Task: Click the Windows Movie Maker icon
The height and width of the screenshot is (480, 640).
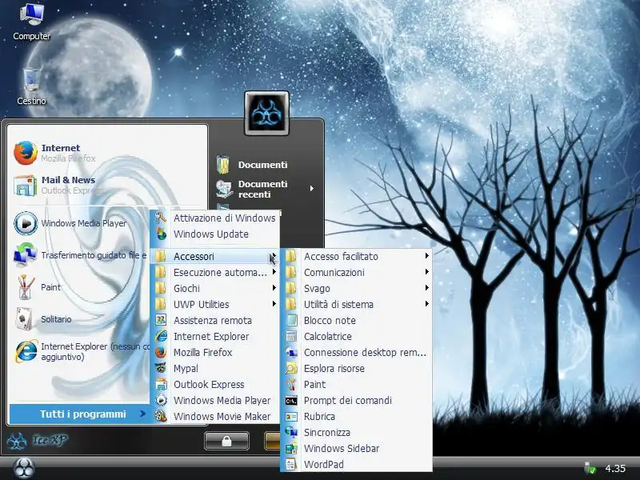Action: pyautogui.click(x=161, y=416)
